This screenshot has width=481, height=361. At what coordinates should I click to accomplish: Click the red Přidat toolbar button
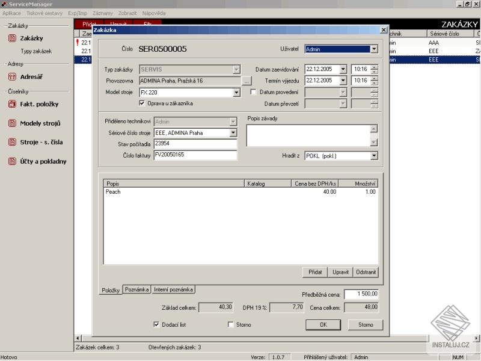tap(88, 24)
